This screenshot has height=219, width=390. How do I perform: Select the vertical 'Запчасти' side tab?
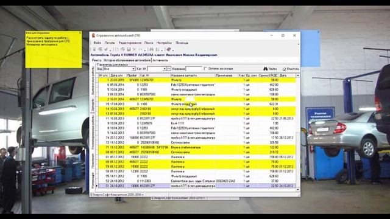93,105
